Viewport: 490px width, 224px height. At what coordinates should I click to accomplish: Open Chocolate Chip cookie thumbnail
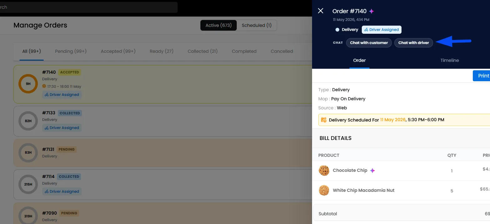tap(324, 171)
